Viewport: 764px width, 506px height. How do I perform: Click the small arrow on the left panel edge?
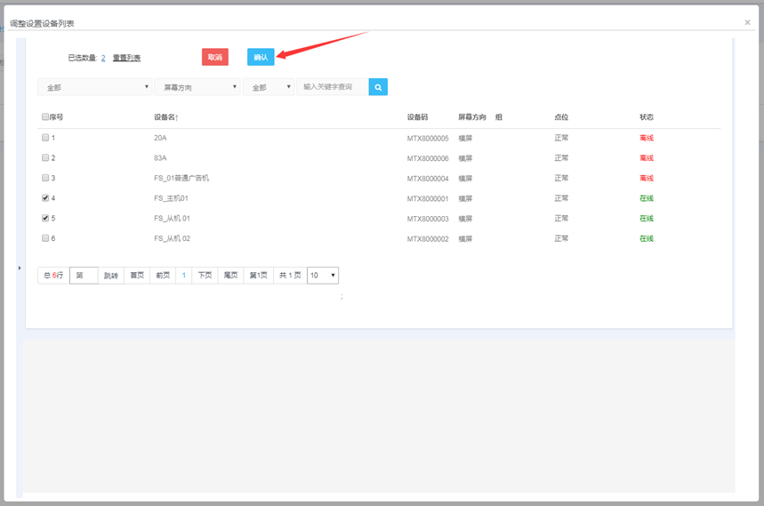click(x=20, y=268)
